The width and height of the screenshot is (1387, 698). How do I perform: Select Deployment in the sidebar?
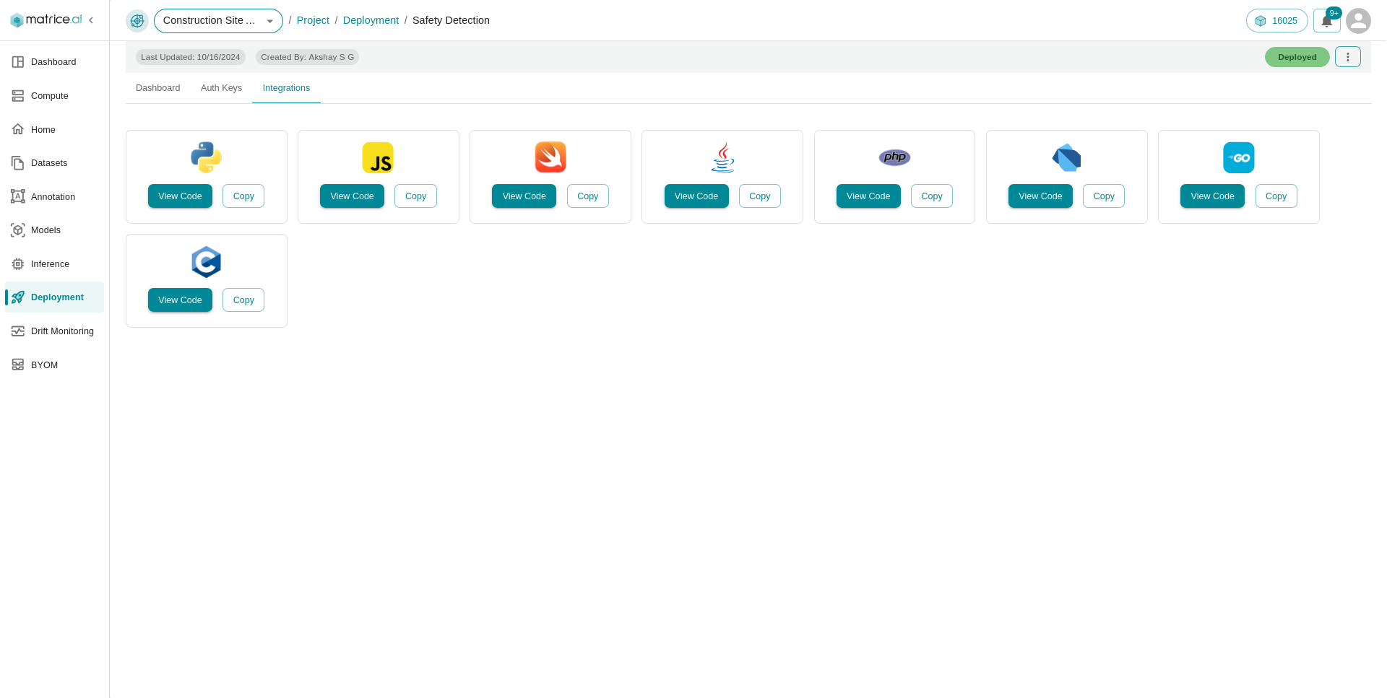tap(54, 297)
